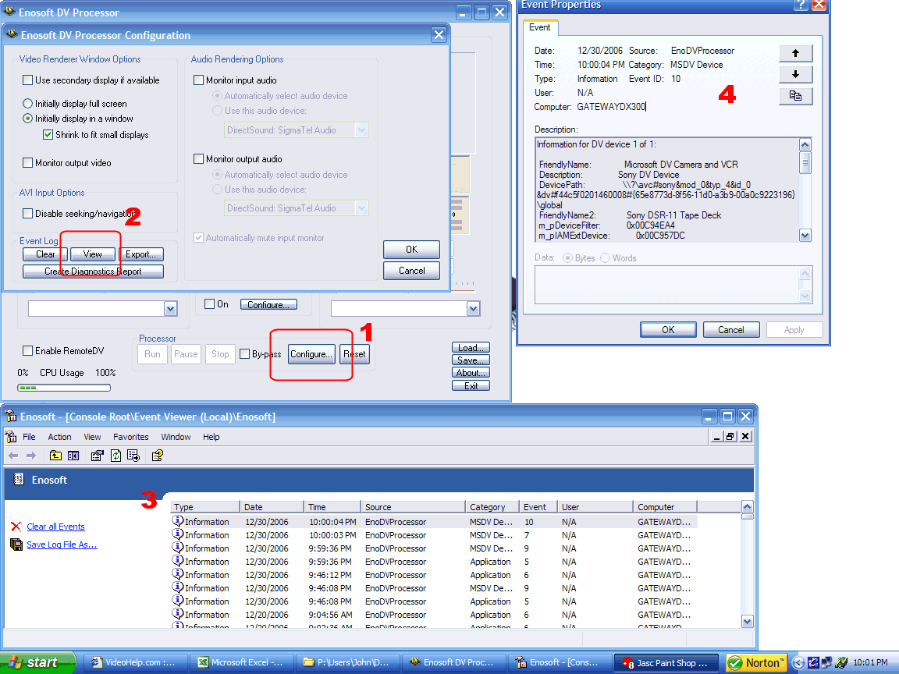Click the information icon on the 10:00:04 PM row

[x=178, y=521]
